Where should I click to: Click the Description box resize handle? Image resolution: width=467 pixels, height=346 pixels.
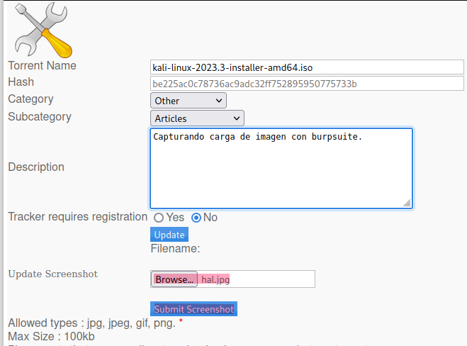point(407,203)
